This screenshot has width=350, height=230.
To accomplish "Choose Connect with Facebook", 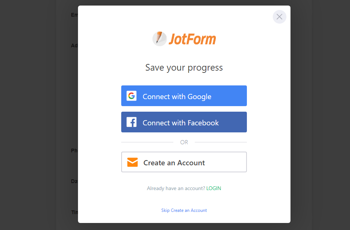I will (x=184, y=122).
